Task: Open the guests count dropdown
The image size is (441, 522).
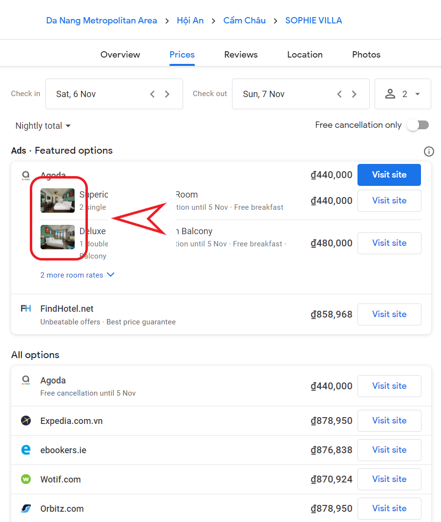Action: (403, 94)
